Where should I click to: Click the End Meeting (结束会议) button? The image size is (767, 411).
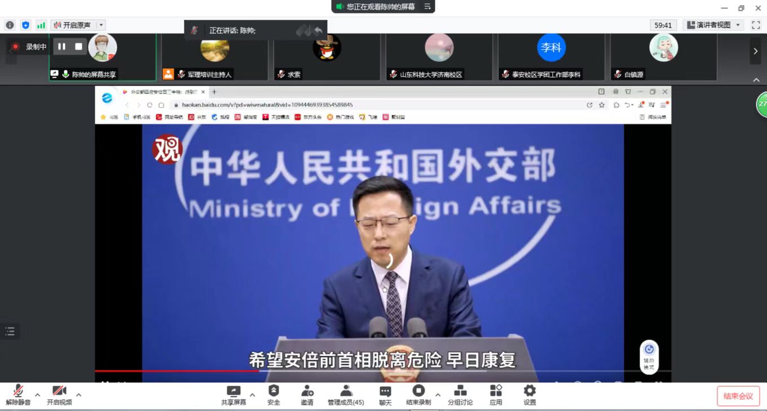(738, 396)
